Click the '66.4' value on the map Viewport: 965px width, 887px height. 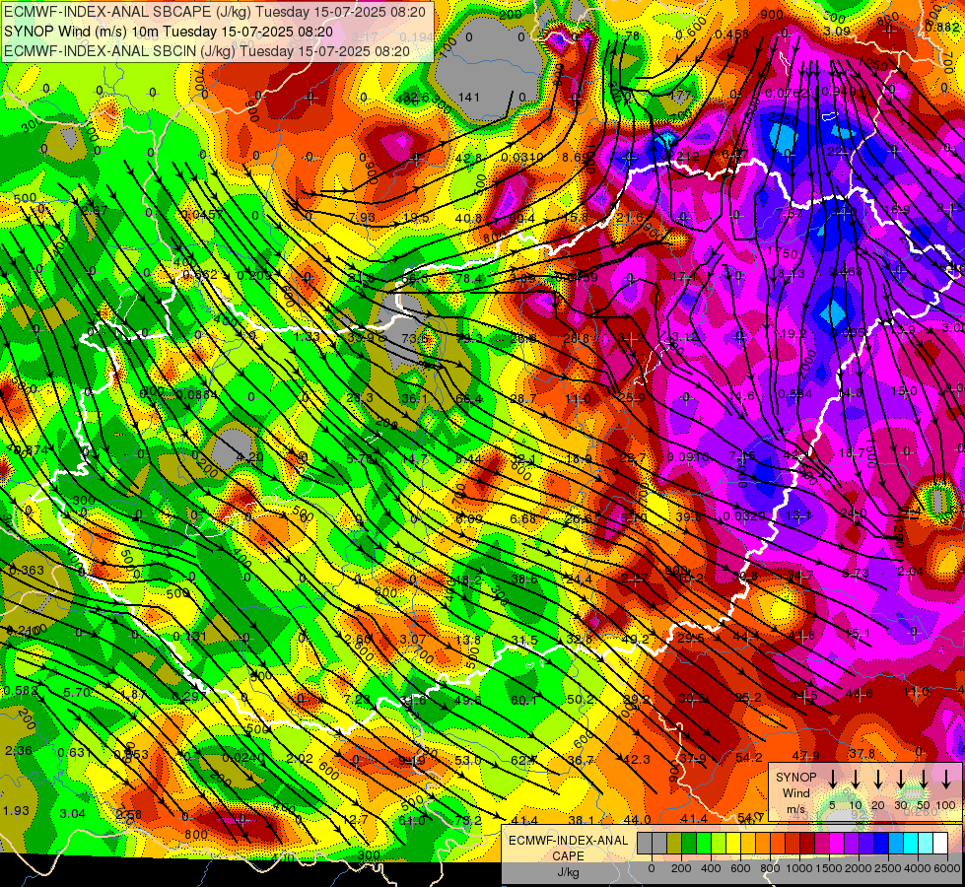pos(469,399)
